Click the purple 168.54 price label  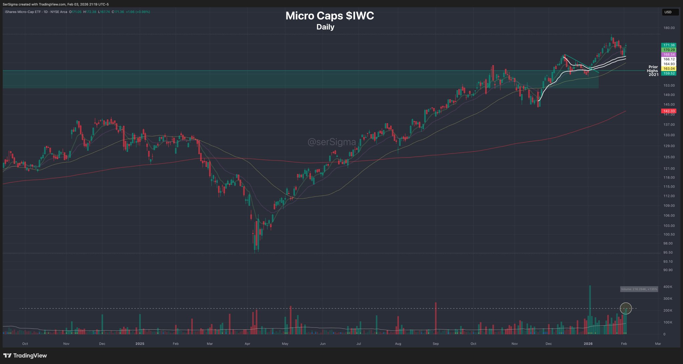click(669, 54)
